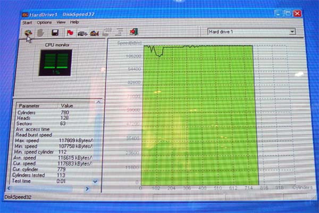Screen dimensions: 319x213
Task: Select the Avr. access time row
Action: pos(54,129)
